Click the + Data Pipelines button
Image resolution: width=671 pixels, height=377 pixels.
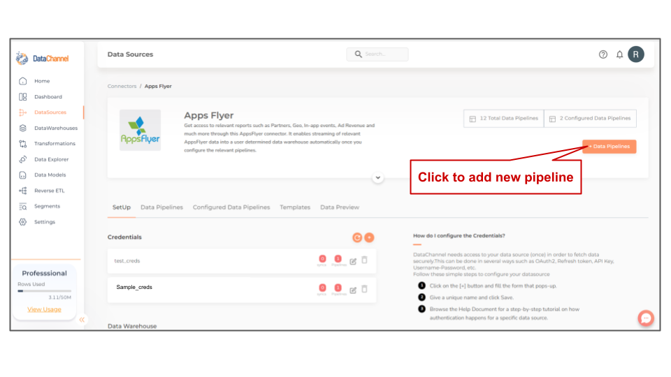tap(609, 146)
